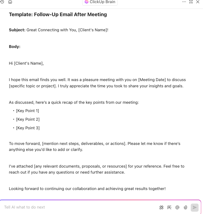
Task: Select the Follow-Up Email template heading
Action: [58, 14]
